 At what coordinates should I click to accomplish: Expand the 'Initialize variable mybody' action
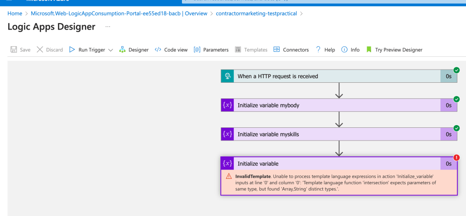coord(339,105)
